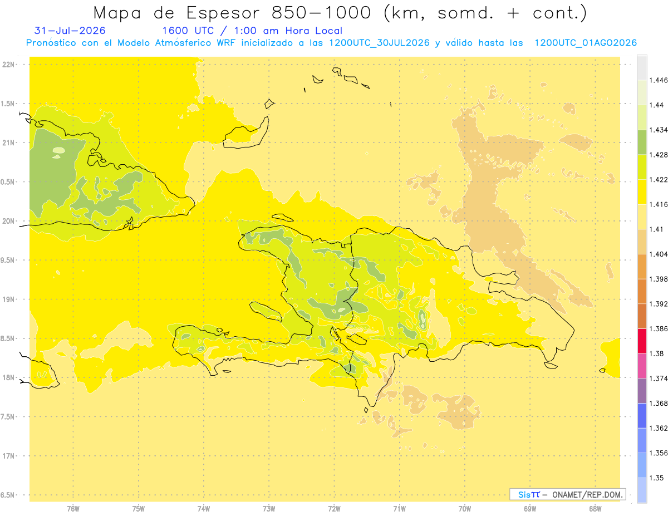Click the legend value 1.44
The height and width of the screenshot is (516, 668).
tap(656, 105)
